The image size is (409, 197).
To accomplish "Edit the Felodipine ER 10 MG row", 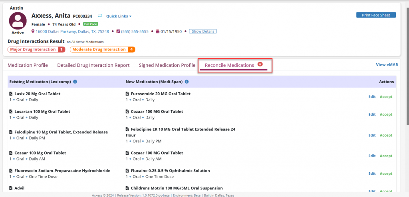I will (x=372, y=135).
